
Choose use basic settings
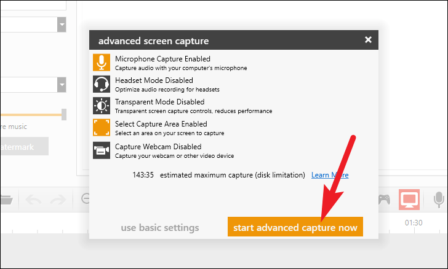pyautogui.click(x=160, y=228)
